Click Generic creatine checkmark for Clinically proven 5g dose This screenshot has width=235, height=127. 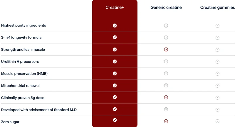(x=166, y=97)
